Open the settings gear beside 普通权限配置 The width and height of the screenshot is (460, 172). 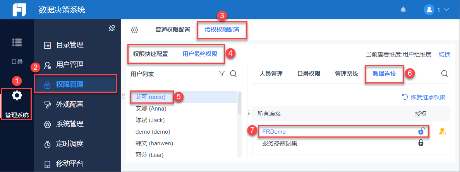tap(134, 30)
